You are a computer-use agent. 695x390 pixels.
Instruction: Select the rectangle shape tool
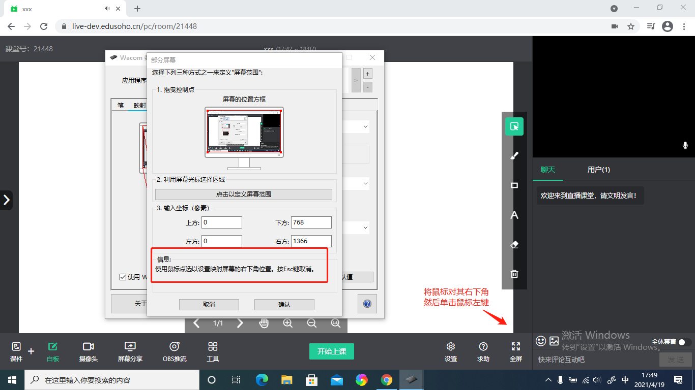point(514,185)
